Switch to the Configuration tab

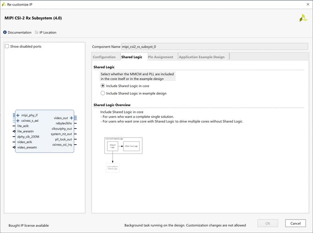click(x=104, y=57)
